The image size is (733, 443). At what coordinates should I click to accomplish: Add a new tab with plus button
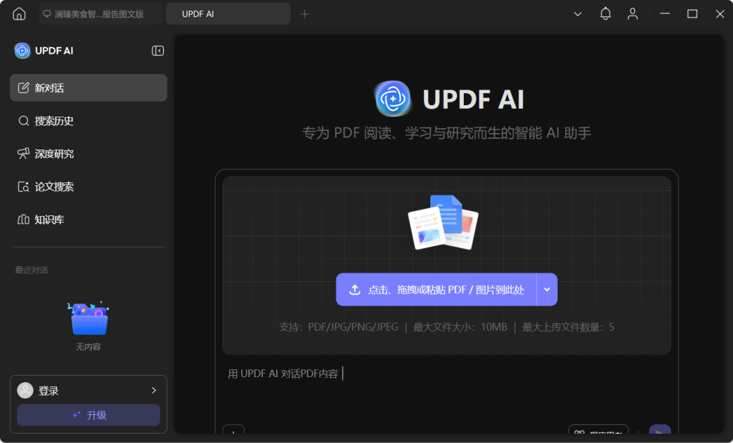coord(305,14)
